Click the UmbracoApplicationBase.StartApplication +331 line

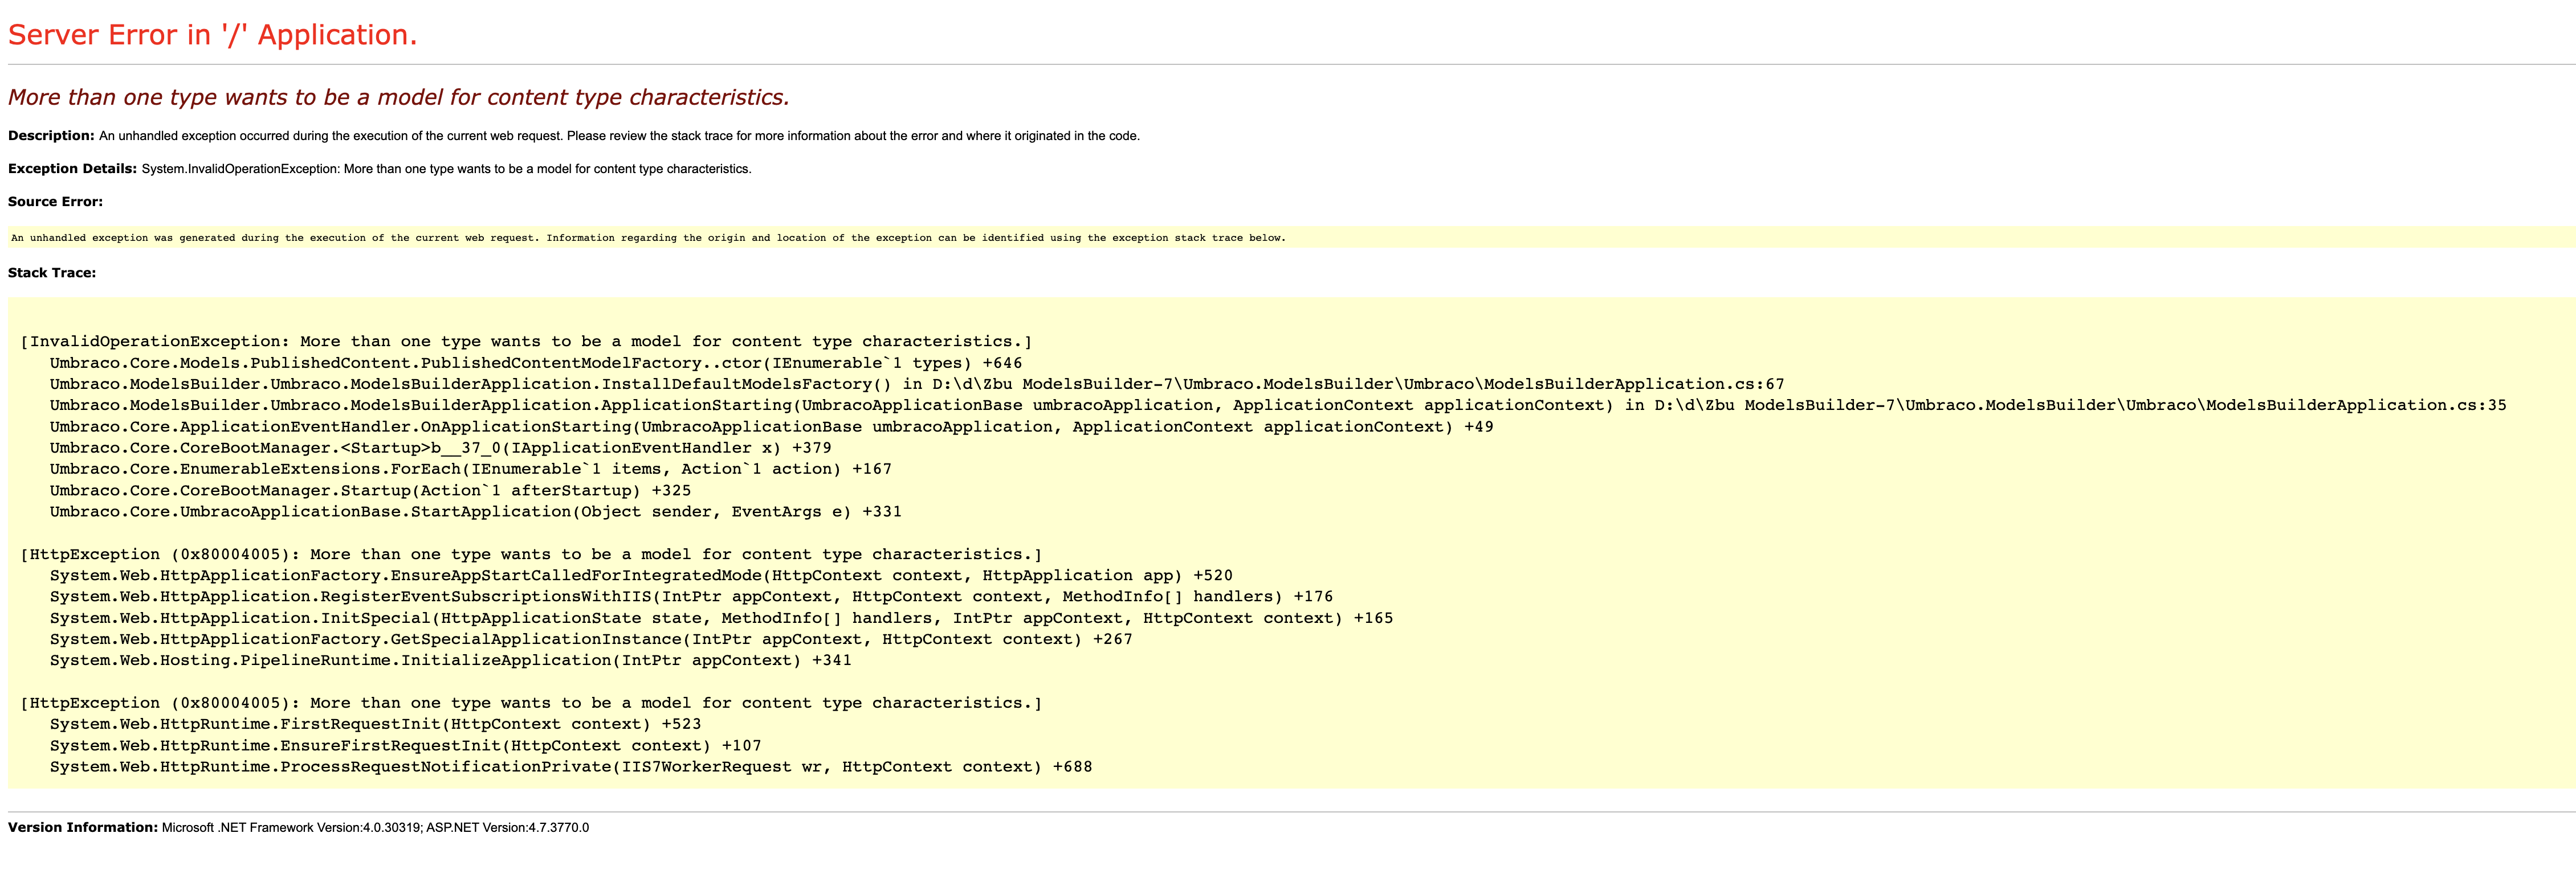tap(475, 511)
